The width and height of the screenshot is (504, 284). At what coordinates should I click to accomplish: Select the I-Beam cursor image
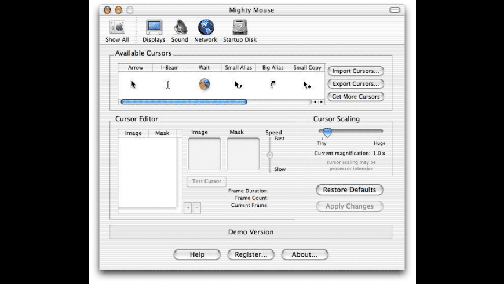click(x=168, y=85)
